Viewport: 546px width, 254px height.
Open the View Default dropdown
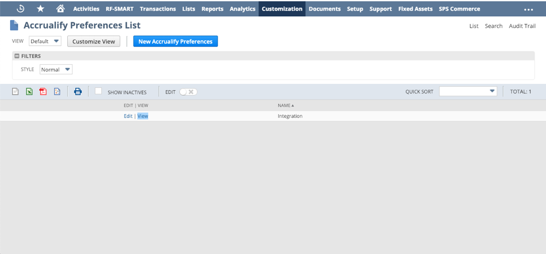(45, 41)
